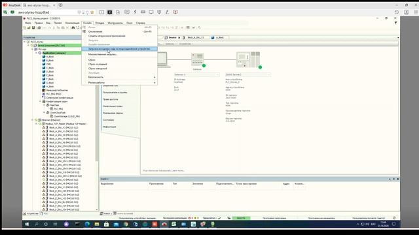Collapse the Plc Logic tree node

click(x=33, y=50)
